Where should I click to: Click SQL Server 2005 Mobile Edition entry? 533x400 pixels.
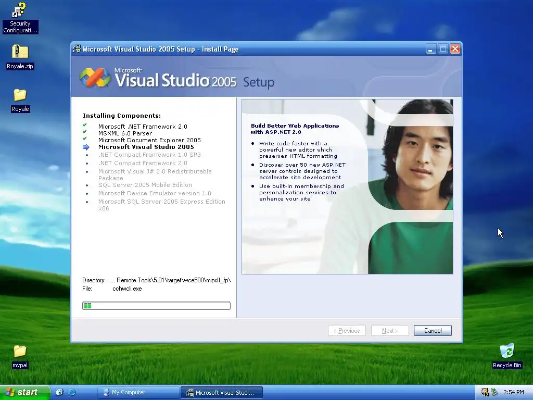[x=145, y=185]
